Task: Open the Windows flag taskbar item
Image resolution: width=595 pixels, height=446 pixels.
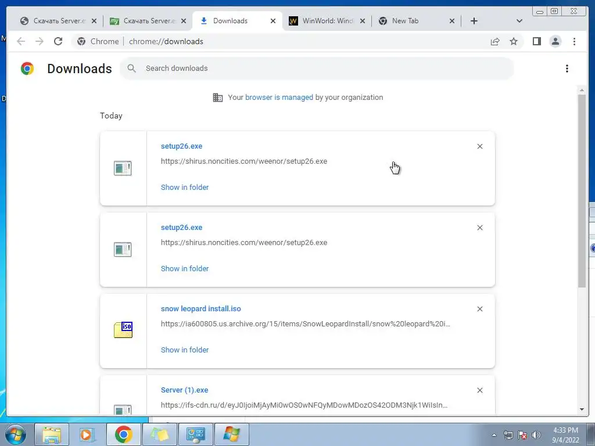Action: coord(231,434)
